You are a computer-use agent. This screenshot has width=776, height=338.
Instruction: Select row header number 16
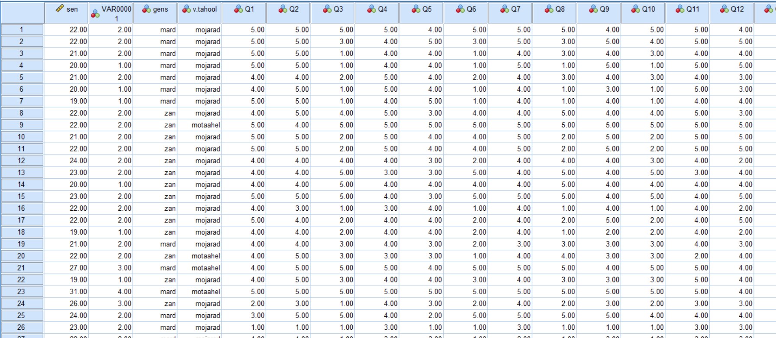point(22,208)
